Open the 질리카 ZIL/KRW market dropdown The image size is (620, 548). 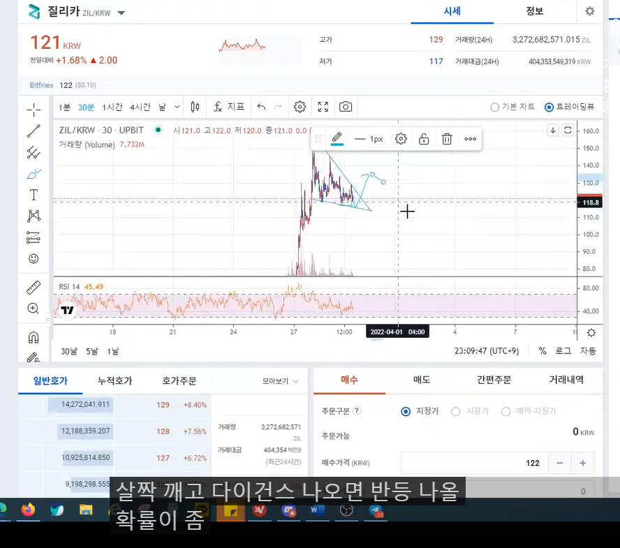click(121, 13)
